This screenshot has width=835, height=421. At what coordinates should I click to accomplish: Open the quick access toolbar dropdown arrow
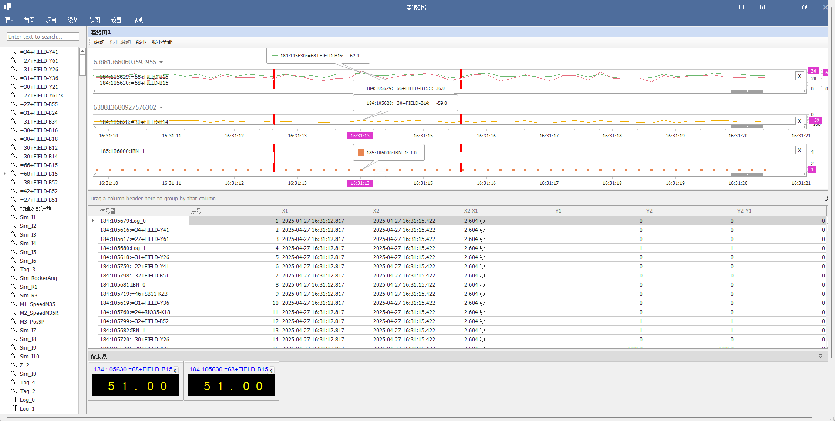click(x=17, y=7)
